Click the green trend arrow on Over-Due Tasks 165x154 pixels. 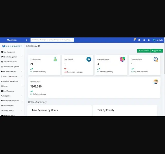coord(132,69)
